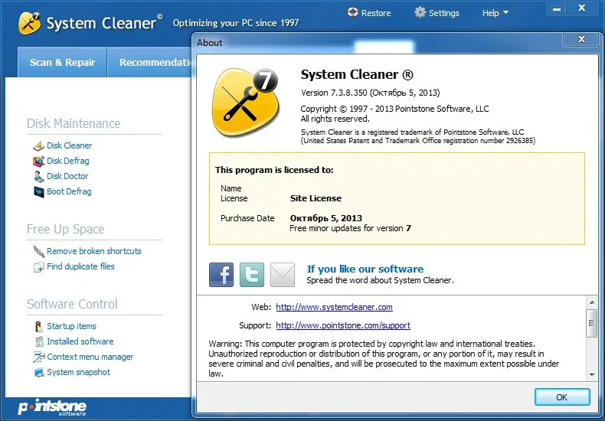Close the About dialog with X

click(581, 39)
